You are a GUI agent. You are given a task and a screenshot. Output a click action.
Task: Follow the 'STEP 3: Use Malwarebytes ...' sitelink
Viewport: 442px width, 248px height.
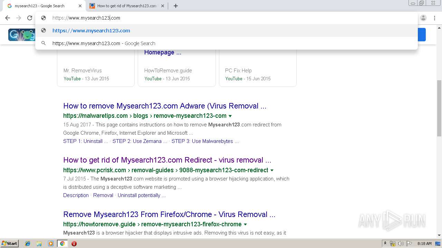click(205, 141)
